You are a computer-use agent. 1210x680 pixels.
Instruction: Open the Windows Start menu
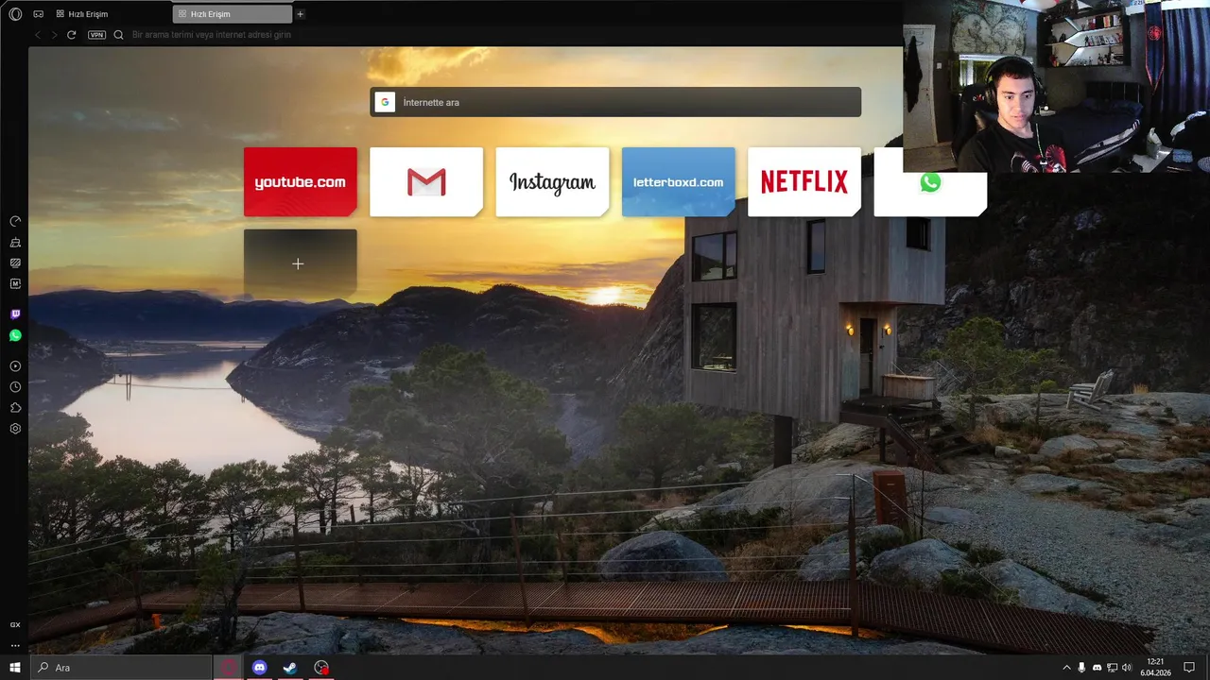(15, 668)
